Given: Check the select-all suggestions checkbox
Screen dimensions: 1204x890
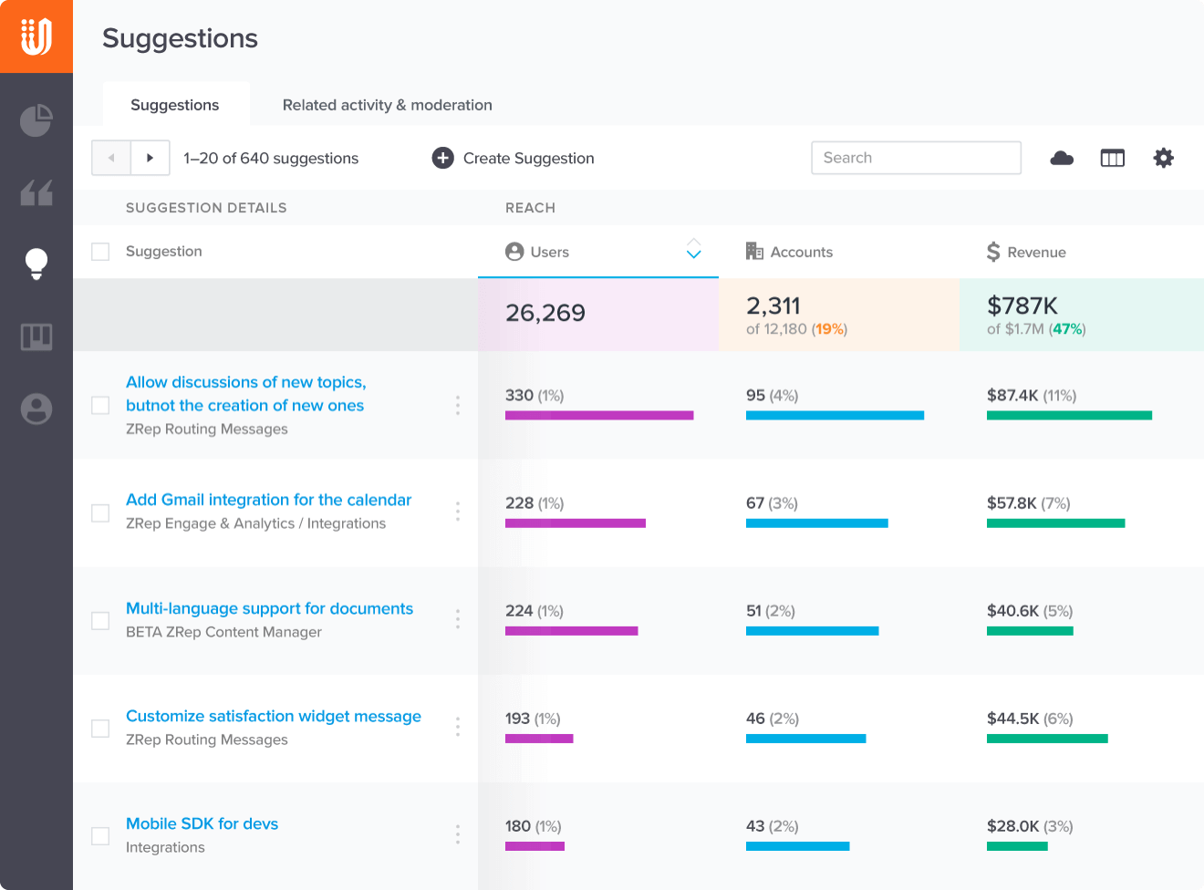Looking at the screenshot, I should (x=100, y=252).
